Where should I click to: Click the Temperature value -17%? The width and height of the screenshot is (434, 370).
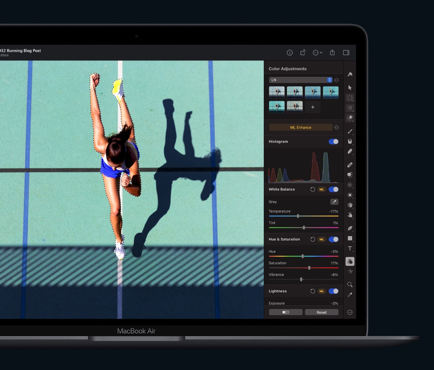coord(333,211)
